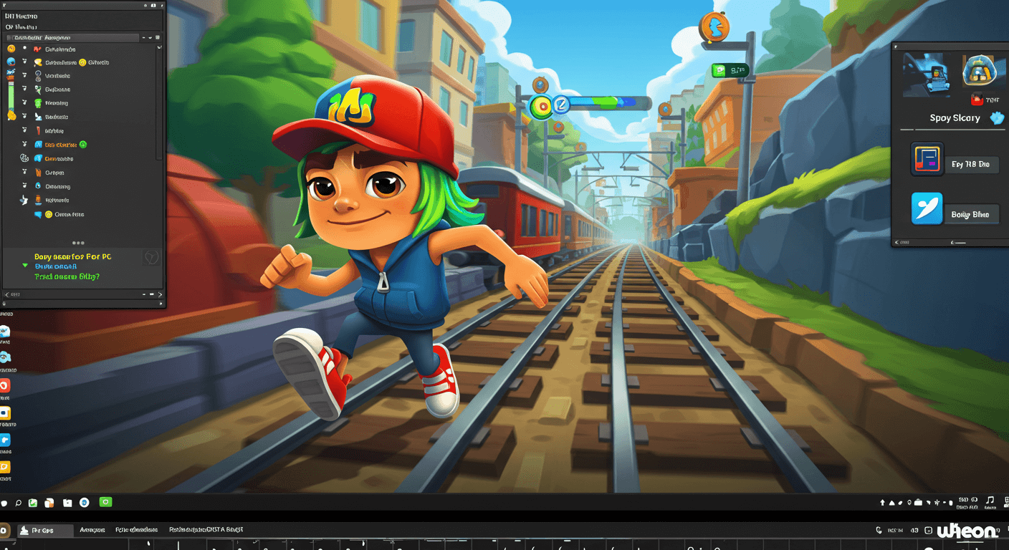Click the orange round icon at top of game
Image resolution: width=1009 pixels, height=550 pixels.
pyautogui.click(x=714, y=27)
